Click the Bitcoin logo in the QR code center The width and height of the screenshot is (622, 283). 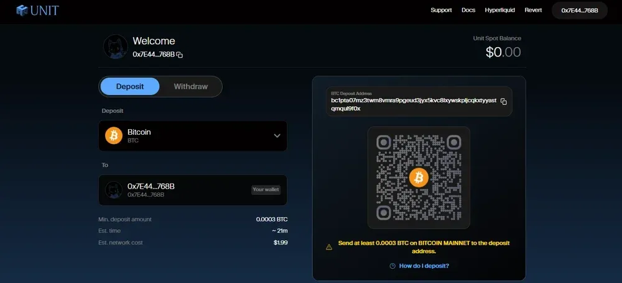pyautogui.click(x=419, y=177)
